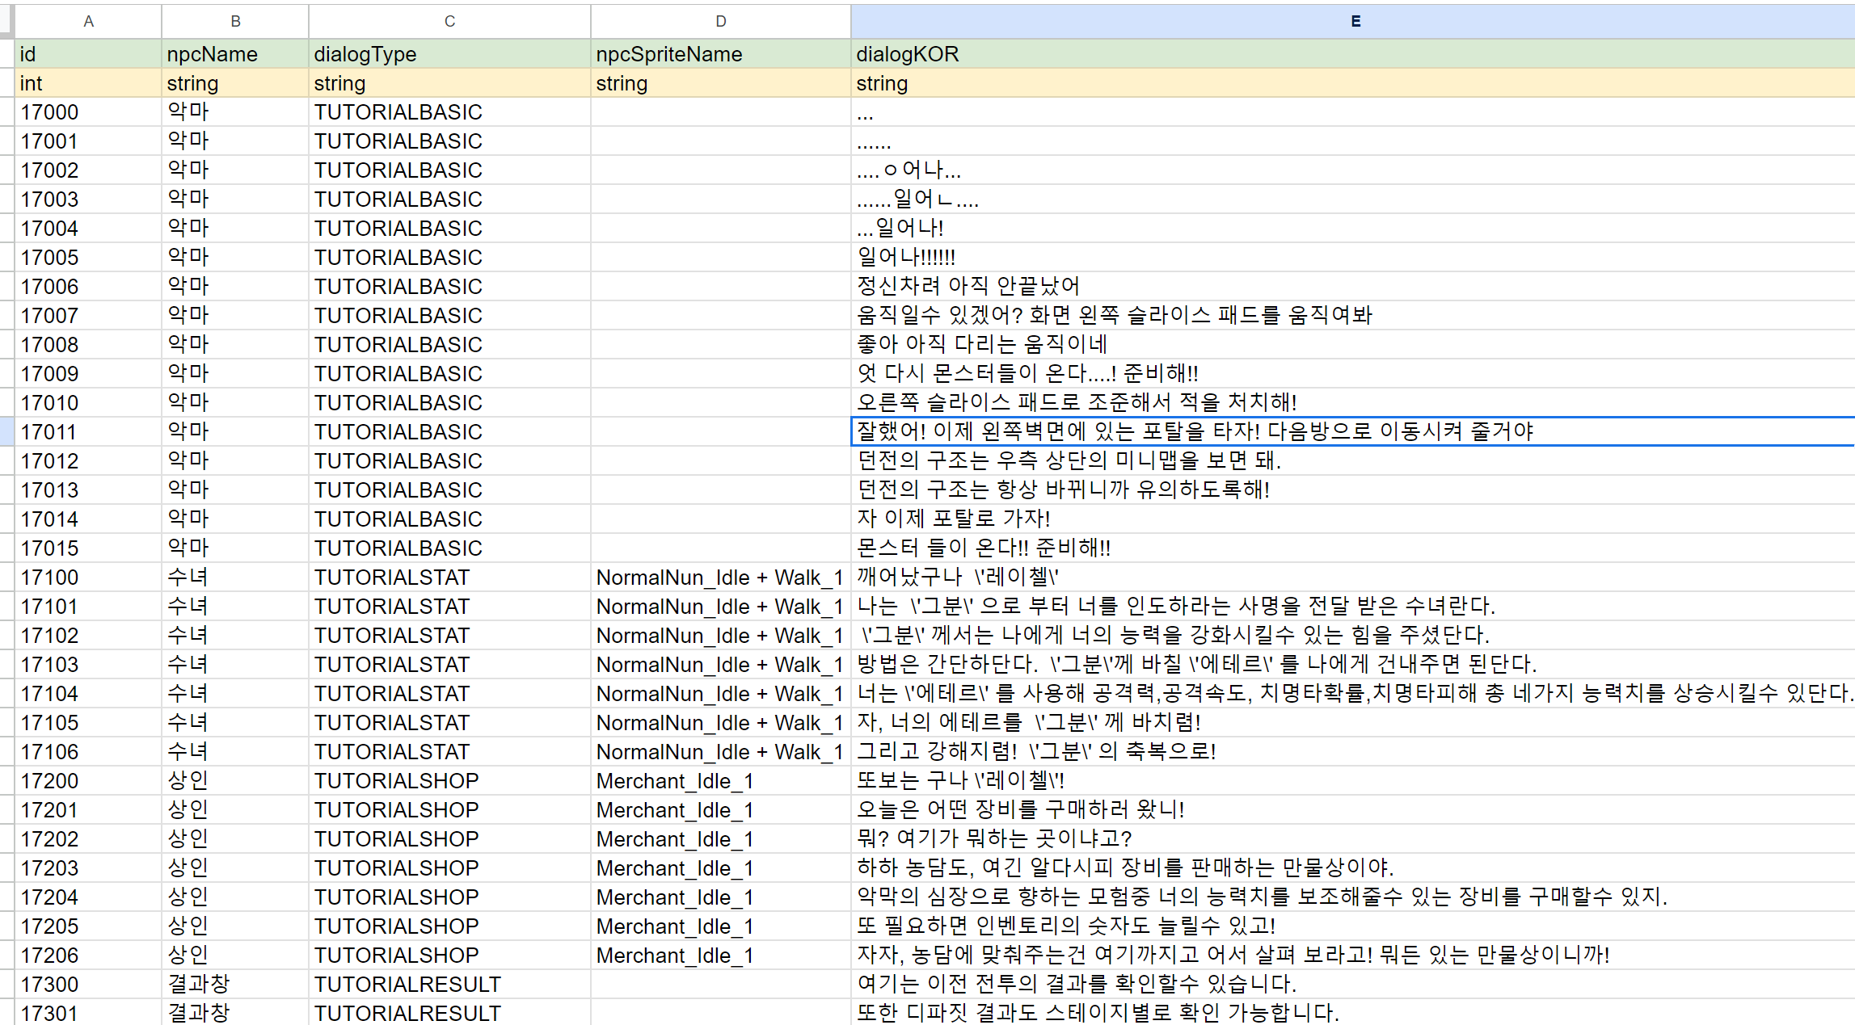Select column B header
This screenshot has height=1025, width=1855.
click(x=235, y=21)
